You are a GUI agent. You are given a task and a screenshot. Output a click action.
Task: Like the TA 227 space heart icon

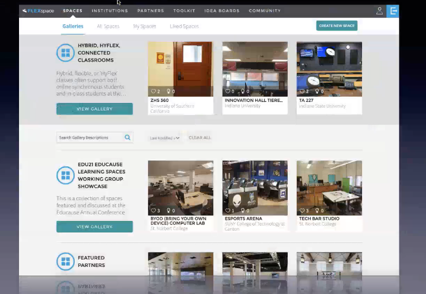click(x=302, y=91)
